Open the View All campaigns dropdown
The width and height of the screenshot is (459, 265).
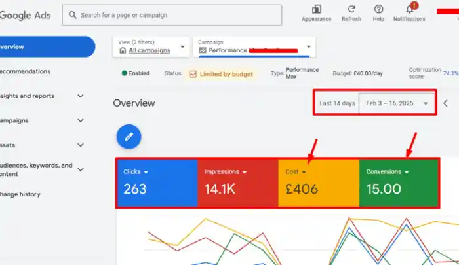tap(151, 46)
